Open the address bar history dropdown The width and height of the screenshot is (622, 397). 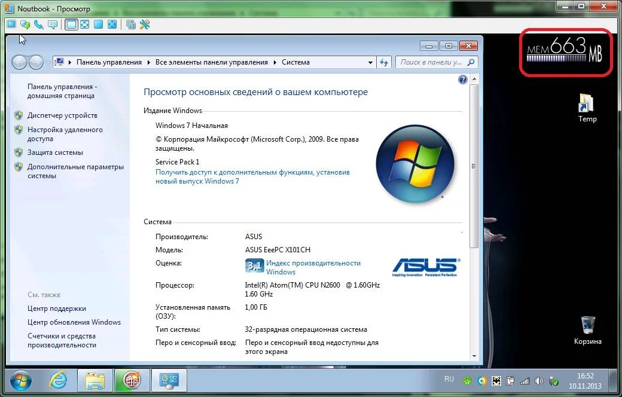[x=370, y=62]
